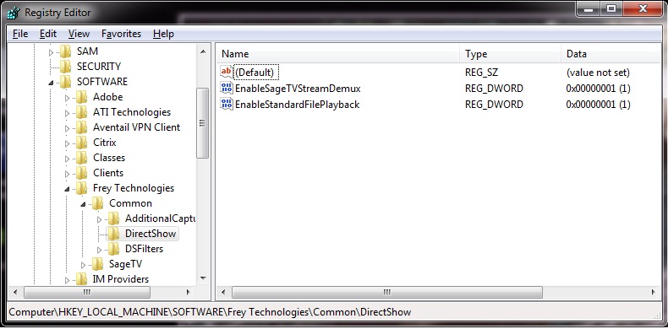The image size is (668, 329).
Task: Click the Citrix folder icon
Action: (x=81, y=143)
